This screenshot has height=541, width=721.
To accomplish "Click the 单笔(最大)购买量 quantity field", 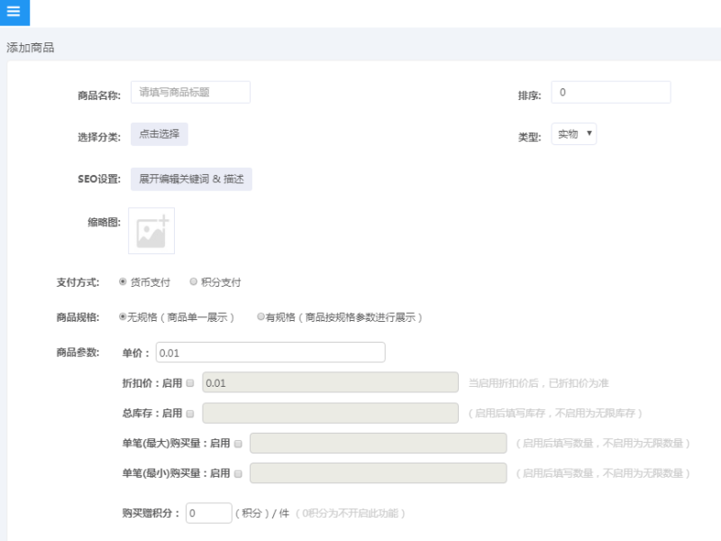I will [378, 443].
